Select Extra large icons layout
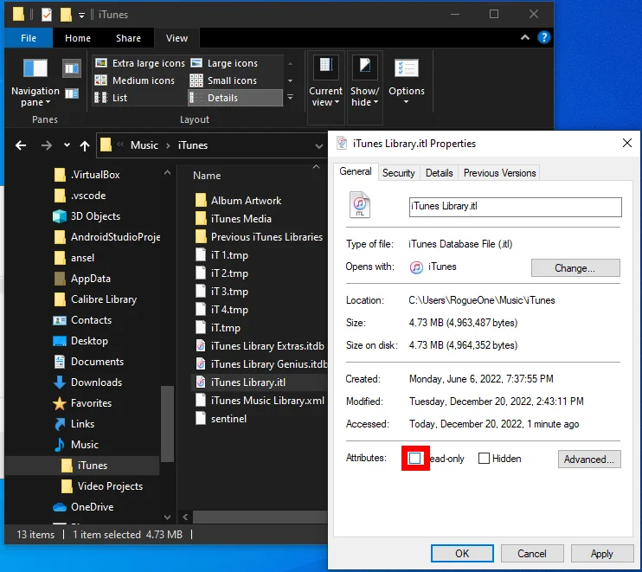The image size is (642, 572). pyautogui.click(x=140, y=63)
